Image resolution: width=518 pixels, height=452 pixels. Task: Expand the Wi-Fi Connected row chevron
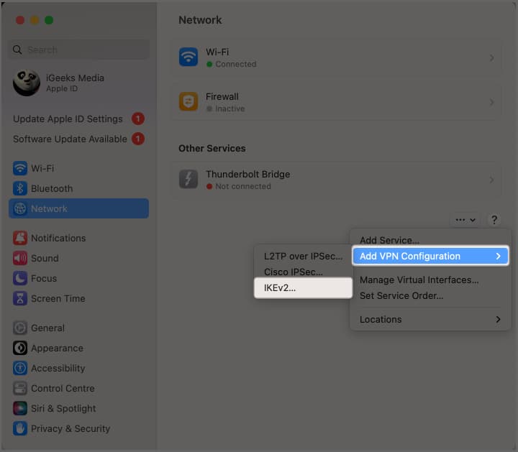point(492,57)
